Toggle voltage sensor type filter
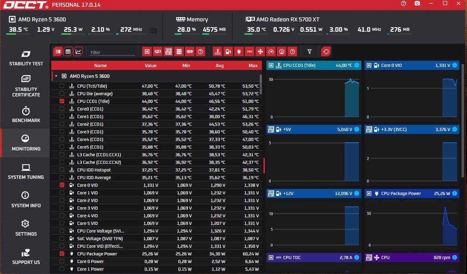The width and height of the screenshot is (467, 274). (228, 51)
